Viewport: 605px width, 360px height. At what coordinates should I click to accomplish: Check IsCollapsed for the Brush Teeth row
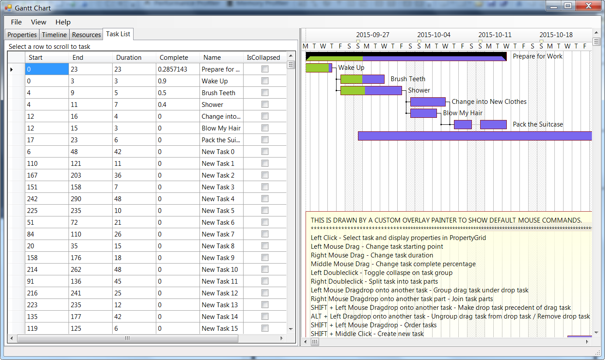point(265,93)
